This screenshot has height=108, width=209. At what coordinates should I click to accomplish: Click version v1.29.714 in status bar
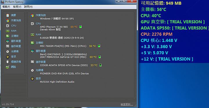coord(8,104)
